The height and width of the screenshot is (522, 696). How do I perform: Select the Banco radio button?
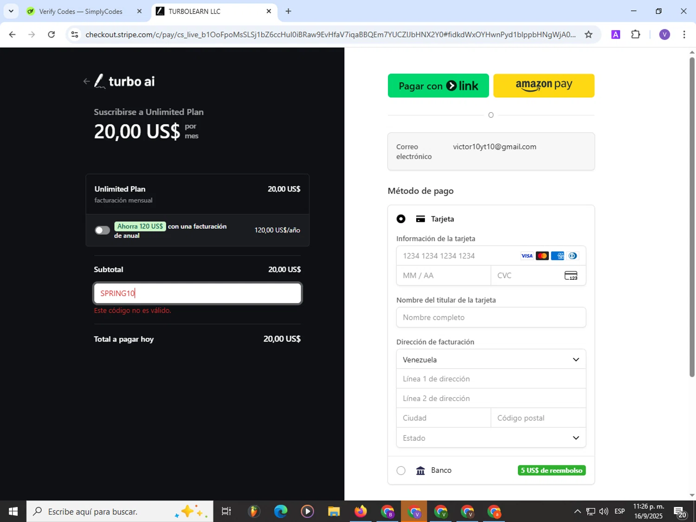point(401,470)
